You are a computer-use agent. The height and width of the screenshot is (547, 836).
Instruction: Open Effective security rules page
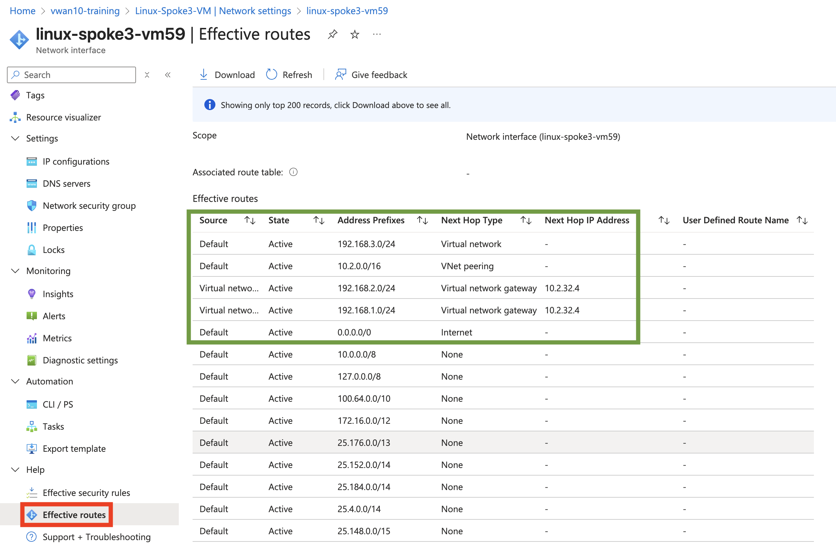coord(86,492)
